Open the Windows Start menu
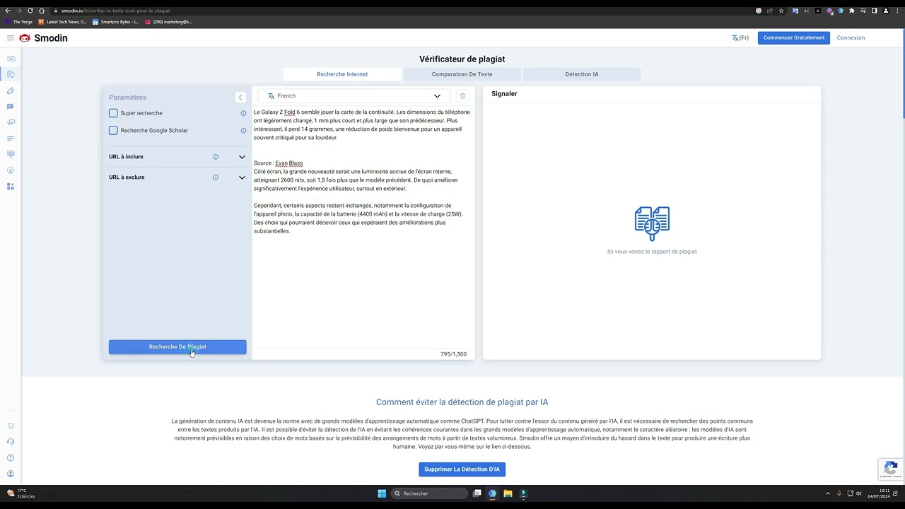Viewport: 905px width, 509px height. tap(382, 493)
